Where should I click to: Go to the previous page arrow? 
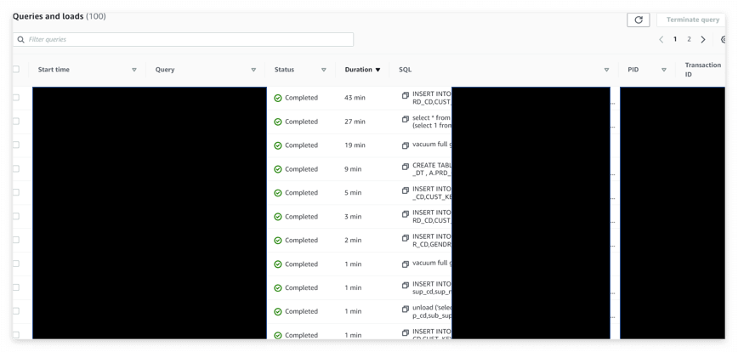pyautogui.click(x=661, y=39)
